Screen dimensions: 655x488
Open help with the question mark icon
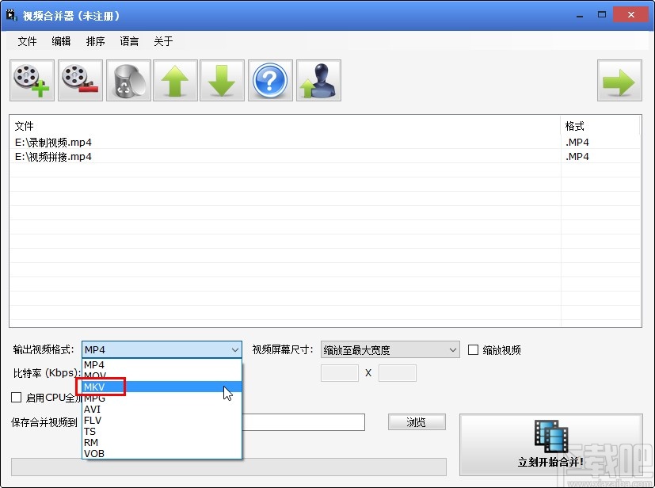(270, 80)
